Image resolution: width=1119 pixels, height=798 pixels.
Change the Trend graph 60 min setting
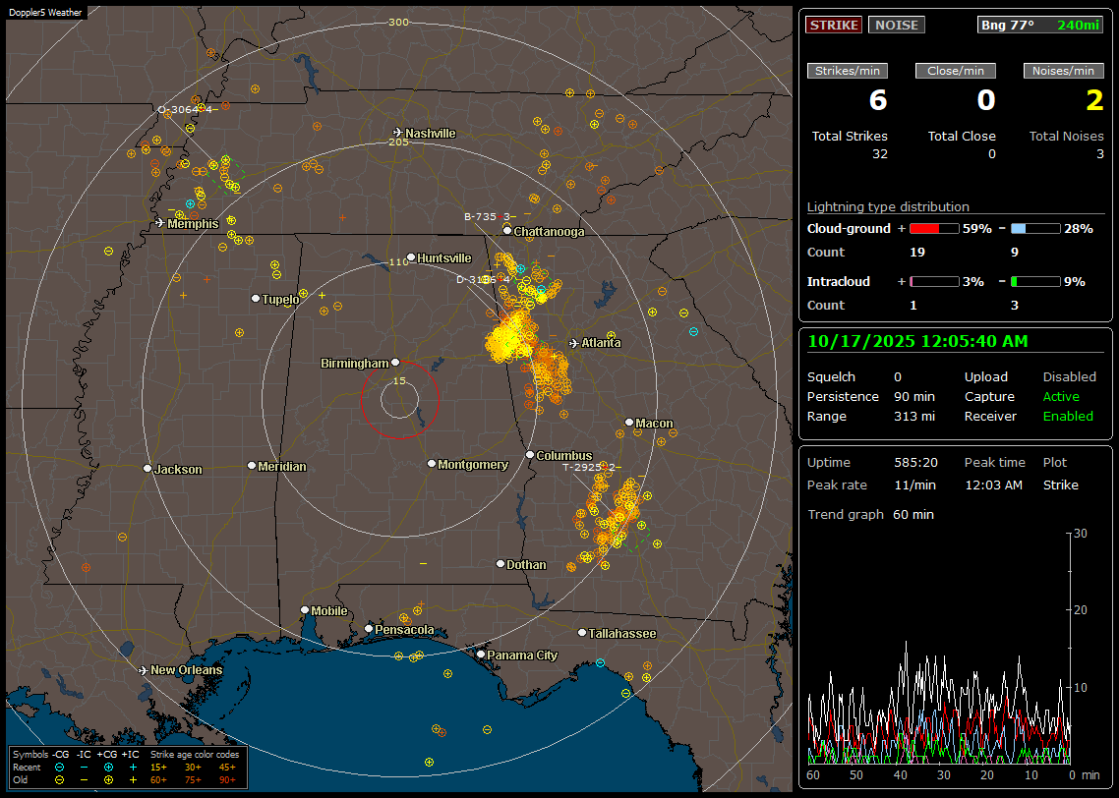913,514
